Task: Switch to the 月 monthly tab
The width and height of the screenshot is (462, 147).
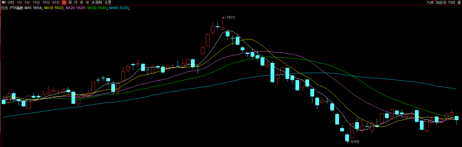Action: pos(76,2)
